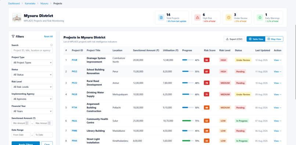Click risk score 52 badge
This screenshot has height=145, width=296.
206,121
